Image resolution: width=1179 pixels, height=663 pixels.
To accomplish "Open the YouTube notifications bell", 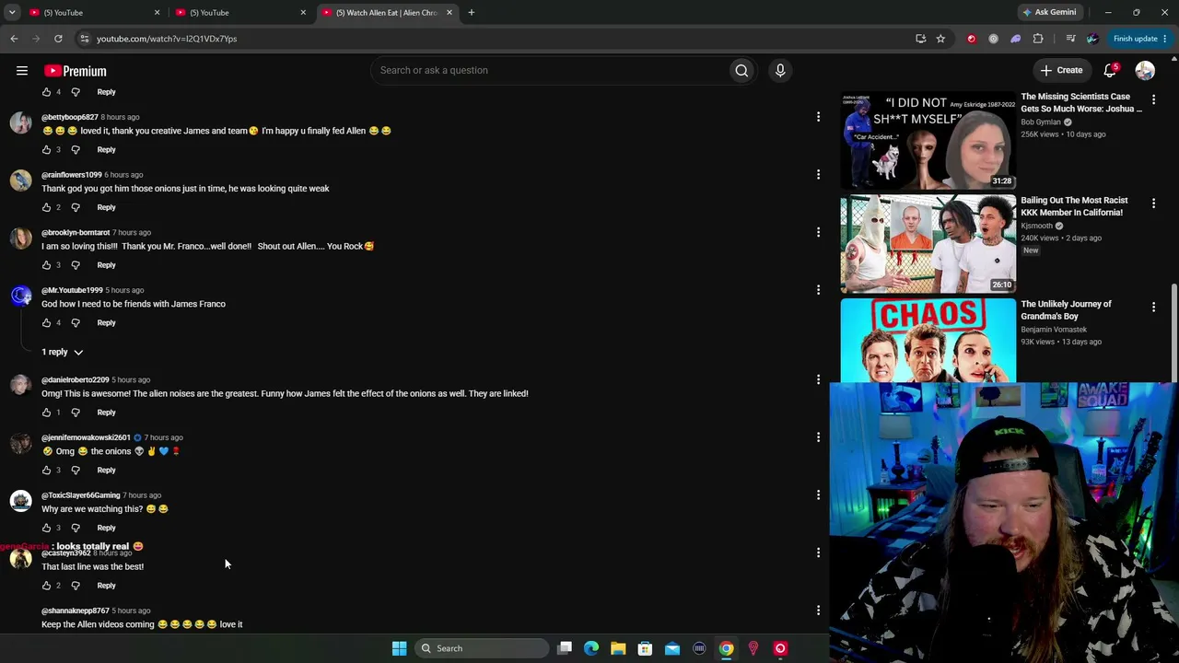I will 1111,70.
